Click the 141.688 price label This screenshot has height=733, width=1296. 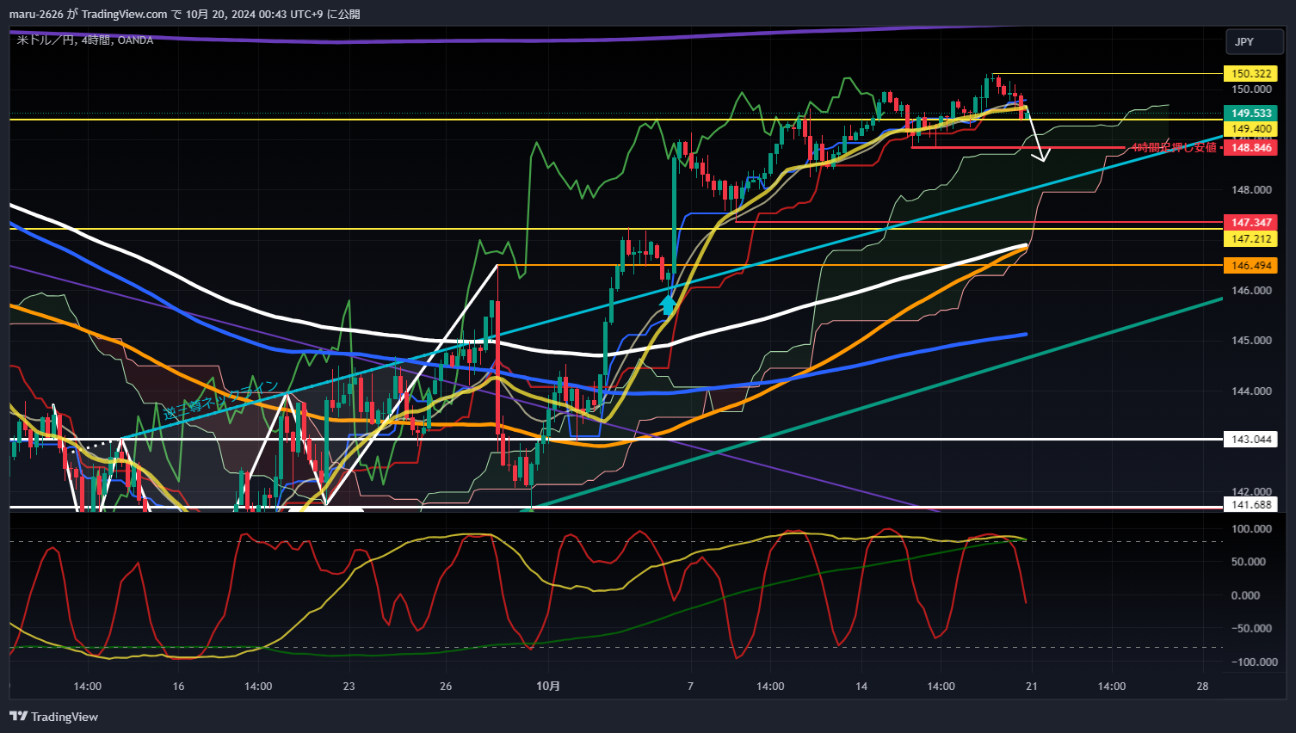(x=1251, y=505)
